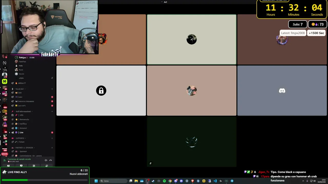This screenshot has width=328, height=184.
Task: Add channel to SUPPORTO category
Action: click(52, 138)
